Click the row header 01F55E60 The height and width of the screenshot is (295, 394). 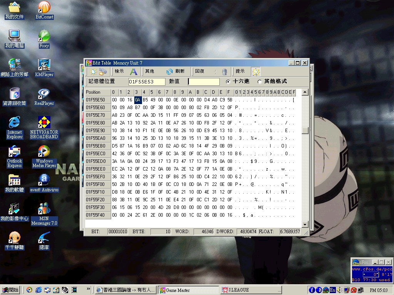point(98,108)
